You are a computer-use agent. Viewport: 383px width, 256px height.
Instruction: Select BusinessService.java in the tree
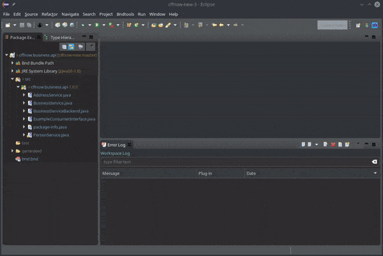click(52, 103)
